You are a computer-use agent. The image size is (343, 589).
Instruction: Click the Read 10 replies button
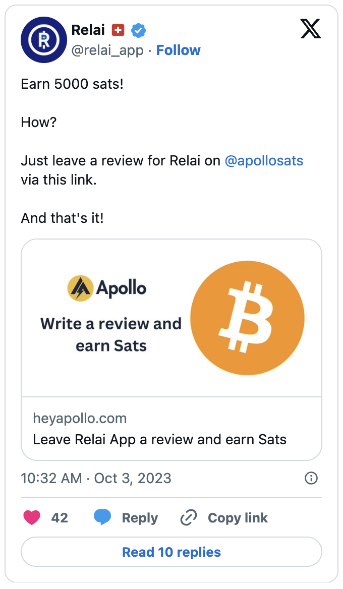[x=171, y=552]
